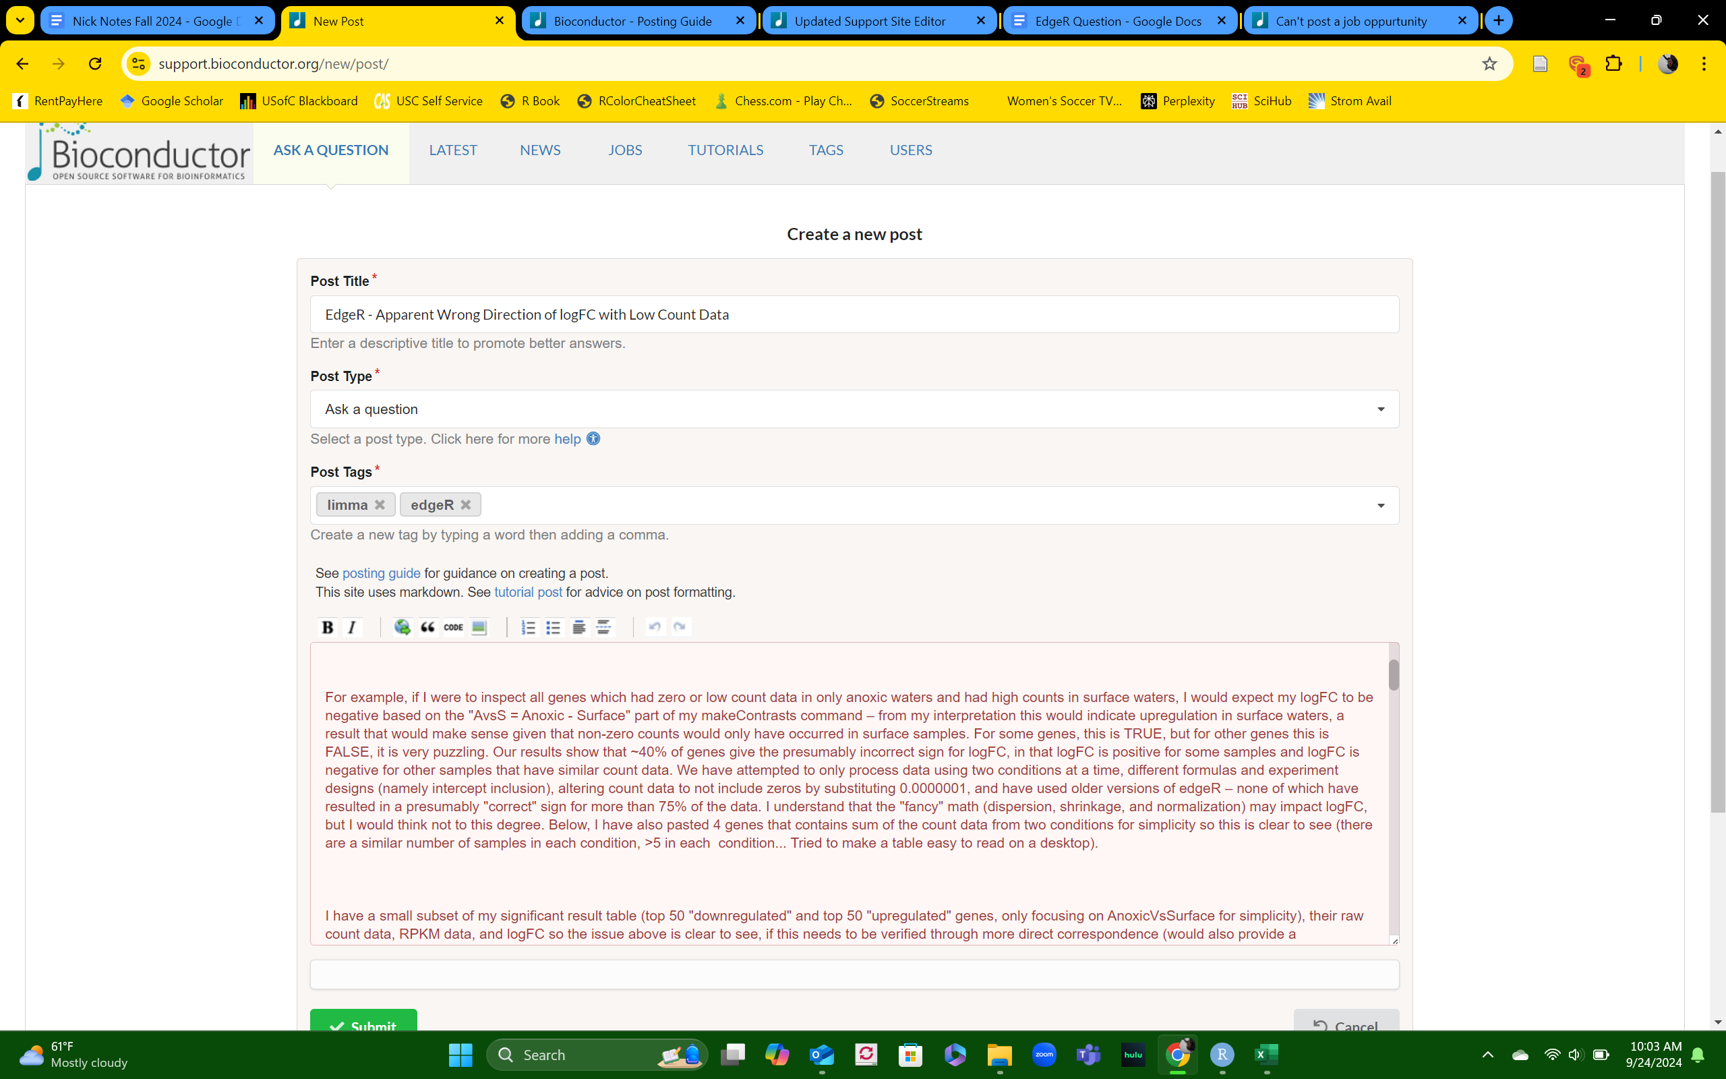The width and height of the screenshot is (1726, 1079).
Task: Click the Bold formatting icon
Action: click(326, 626)
